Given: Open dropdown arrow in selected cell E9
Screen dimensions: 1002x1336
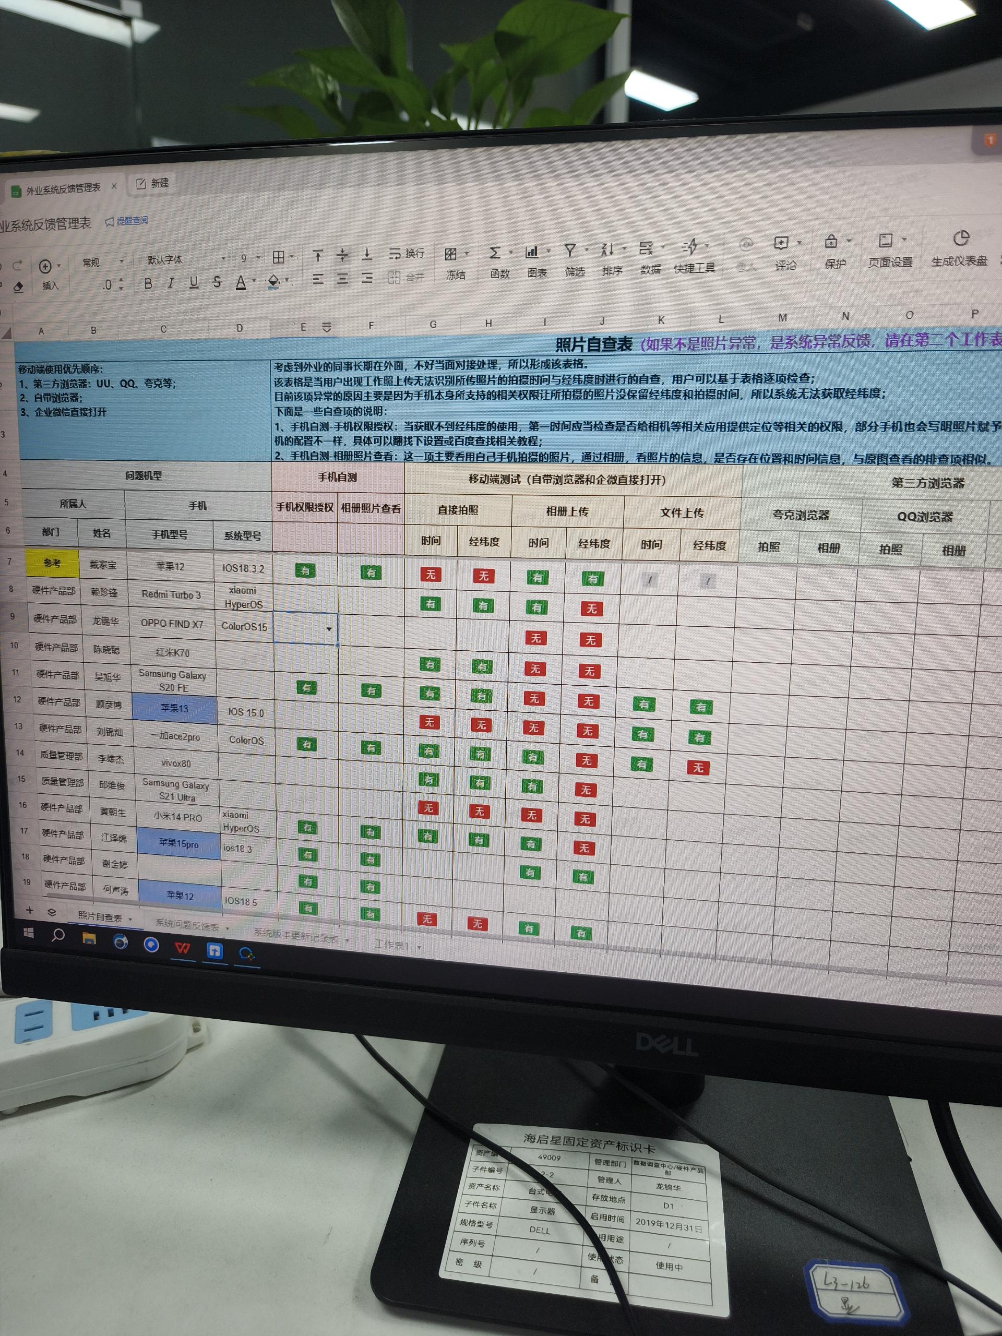Looking at the screenshot, I should pos(329,629).
